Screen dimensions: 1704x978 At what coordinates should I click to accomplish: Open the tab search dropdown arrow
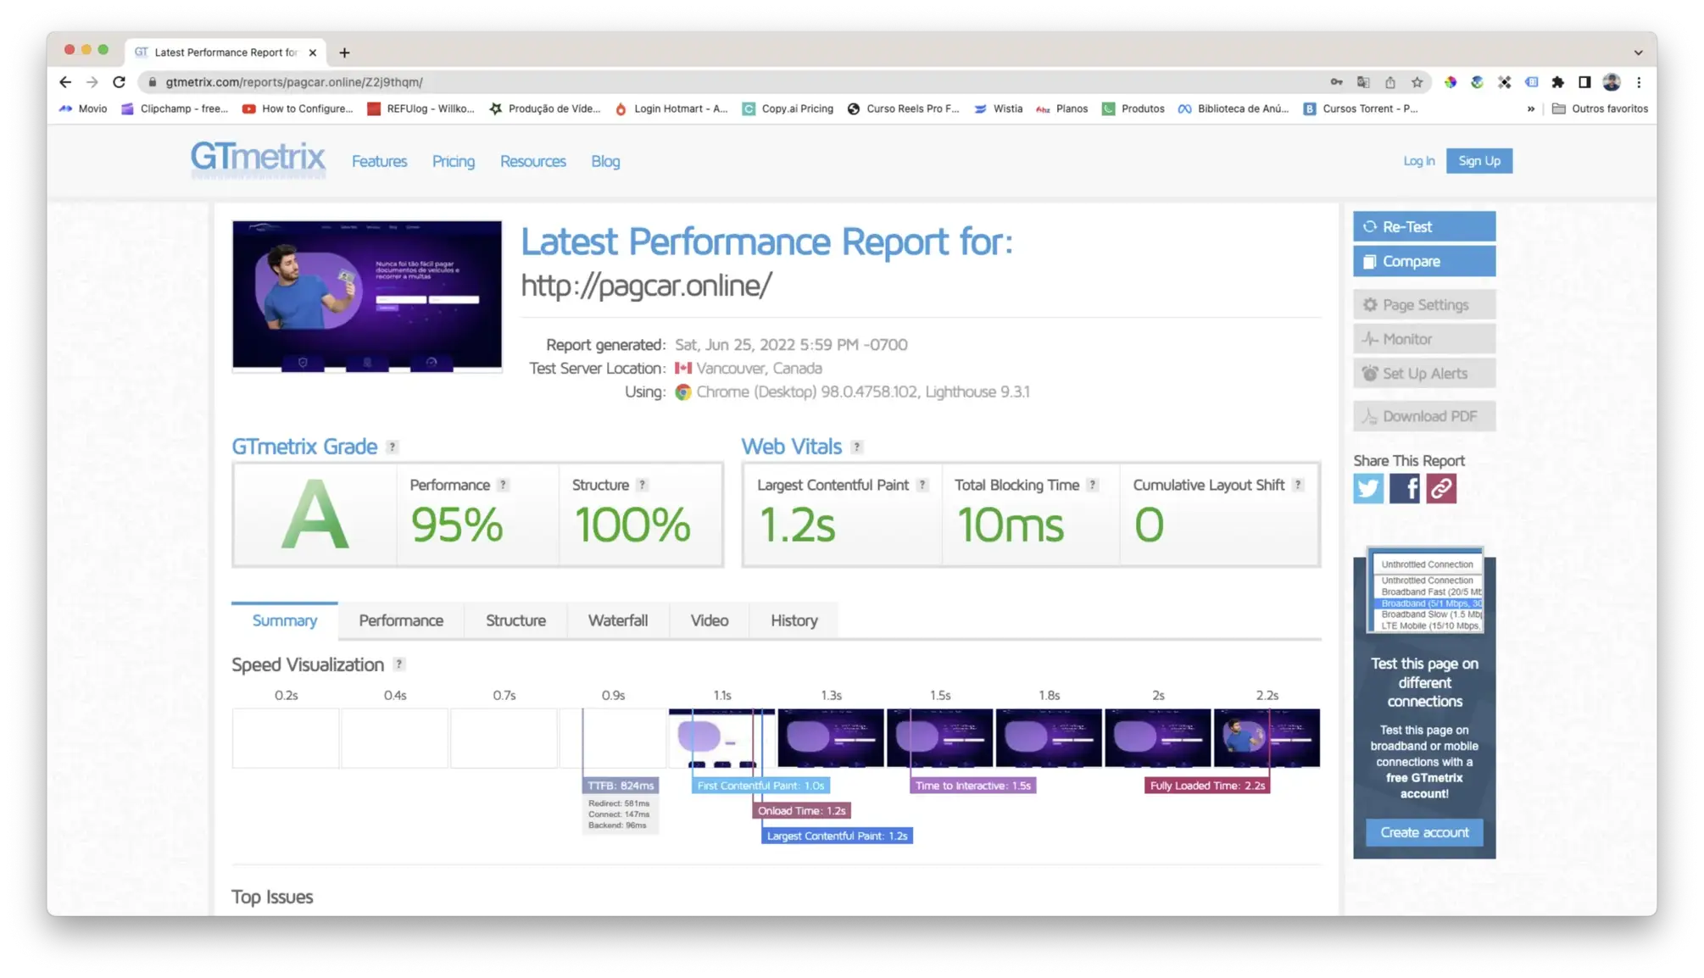click(x=1639, y=53)
